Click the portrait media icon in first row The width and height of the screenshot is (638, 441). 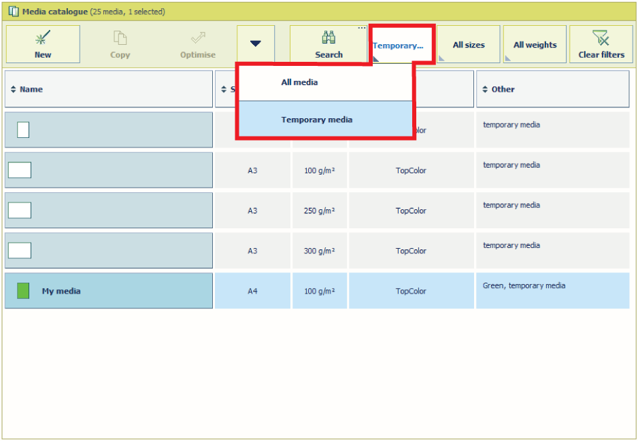coord(23,130)
